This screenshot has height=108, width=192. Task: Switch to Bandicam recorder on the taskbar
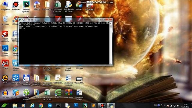pos(102,106)
